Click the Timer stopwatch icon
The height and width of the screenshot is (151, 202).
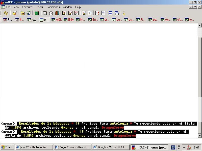pyautogui.click(x=51, y=13)
